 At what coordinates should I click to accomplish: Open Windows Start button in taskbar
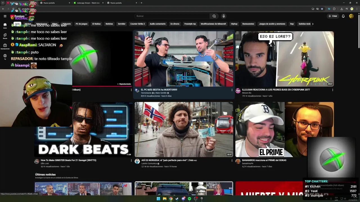158,199
